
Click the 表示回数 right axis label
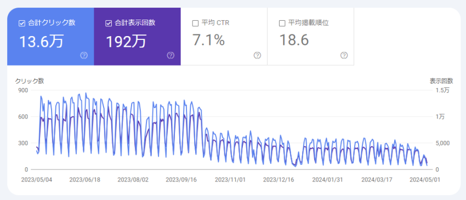point(441,81)
